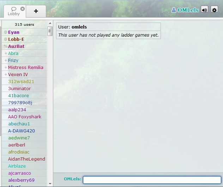223x187 pixels.
Task: Select Vexen IV in user list
Action: tap(24, 74)
